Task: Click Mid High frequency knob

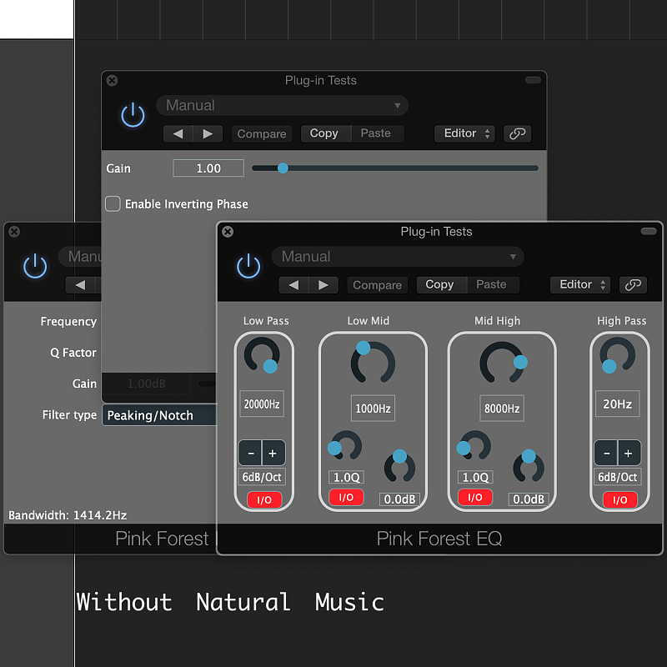Action: pos(503,363)
